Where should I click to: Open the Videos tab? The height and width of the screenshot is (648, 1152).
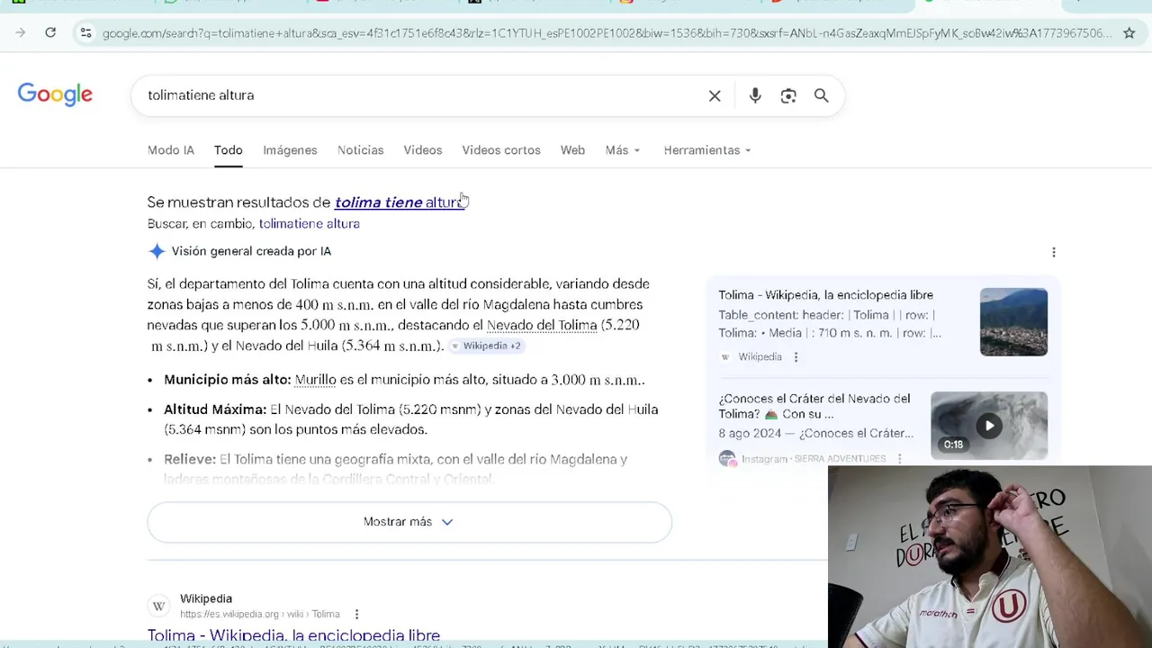point(423,150)
